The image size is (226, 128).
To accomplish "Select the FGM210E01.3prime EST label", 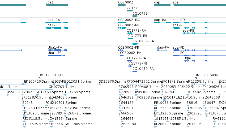I will (61, 103).
